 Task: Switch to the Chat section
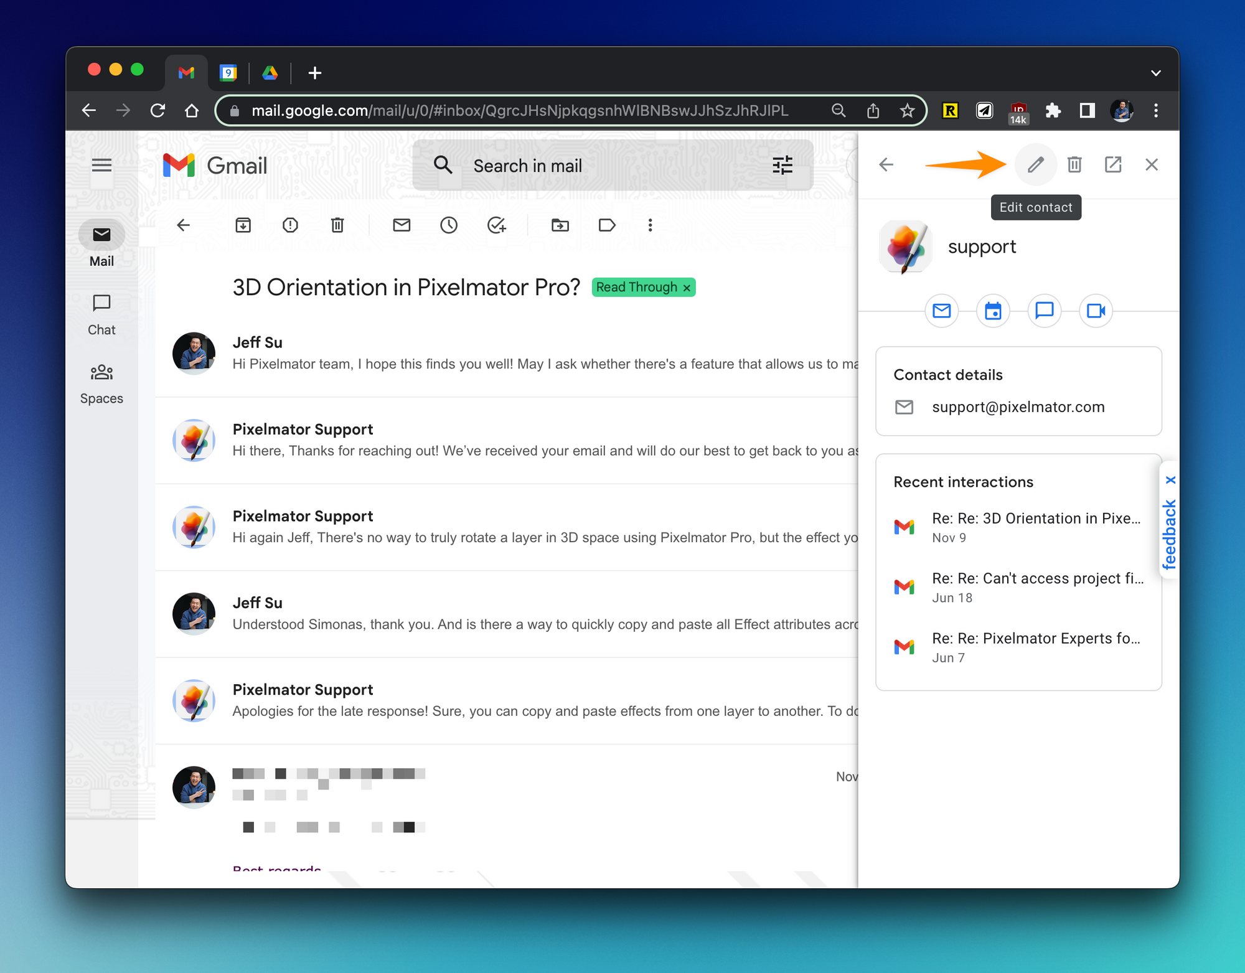(101, 315)
